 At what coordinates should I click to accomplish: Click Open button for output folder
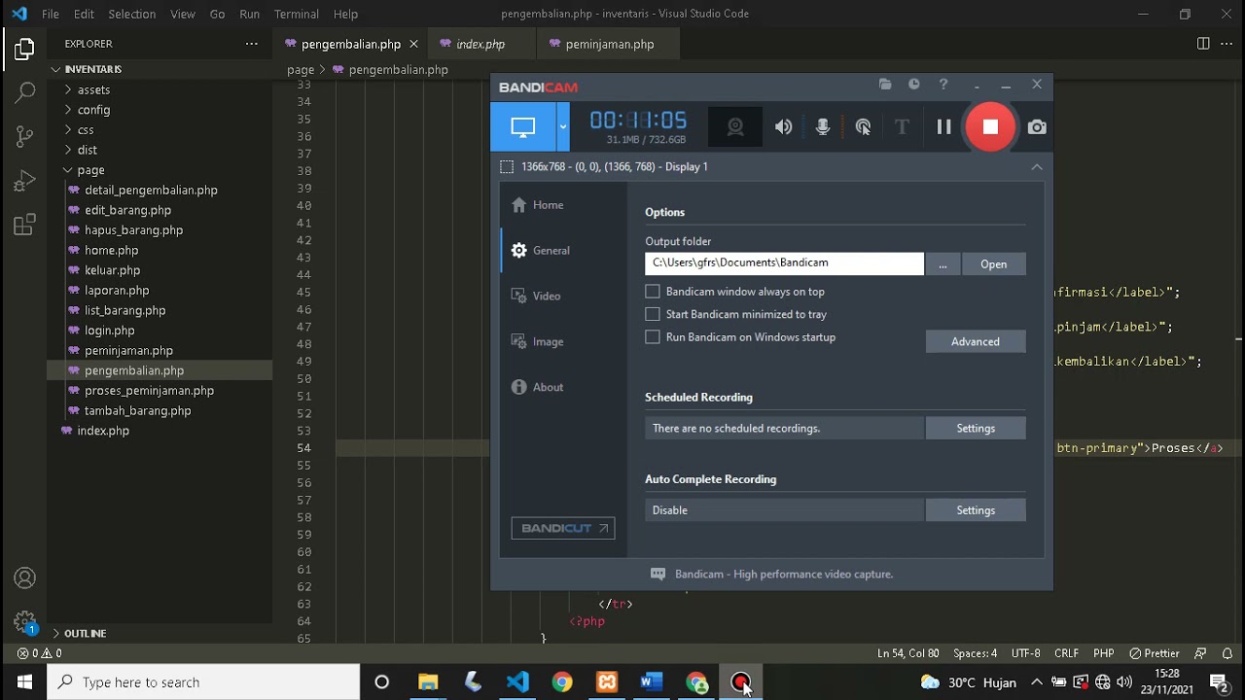pos(993,263)
